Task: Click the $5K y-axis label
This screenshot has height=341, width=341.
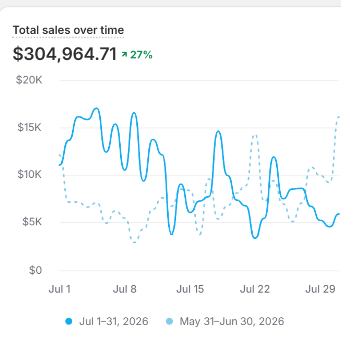Action: point(32,222)
